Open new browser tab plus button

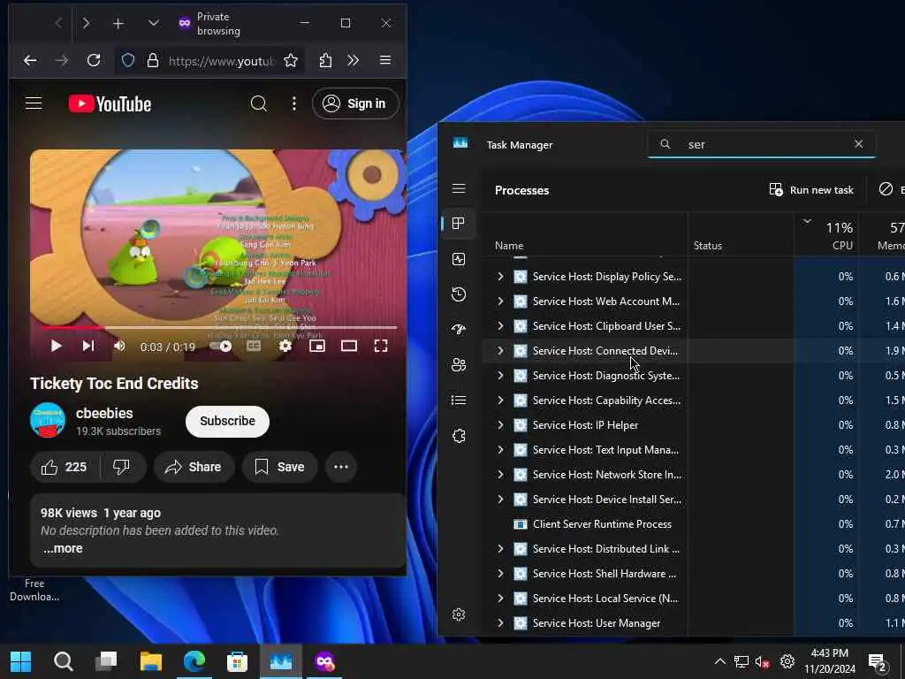coord(118,24)
